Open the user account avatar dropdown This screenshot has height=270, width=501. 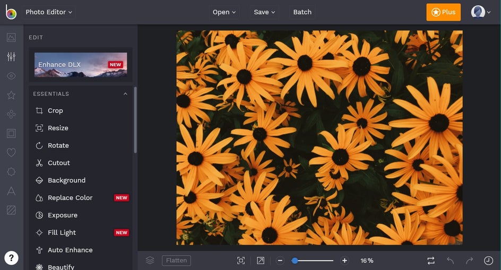click(480, 12)
